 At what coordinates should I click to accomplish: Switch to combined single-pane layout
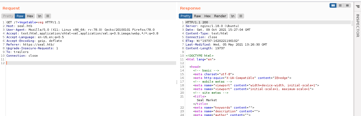point(347,5)
